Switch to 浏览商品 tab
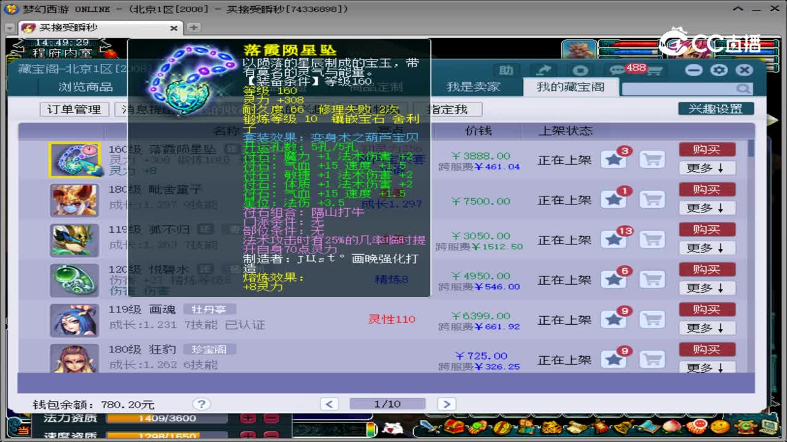The width and height of the screenshot is (787, 442). (85, 87)
